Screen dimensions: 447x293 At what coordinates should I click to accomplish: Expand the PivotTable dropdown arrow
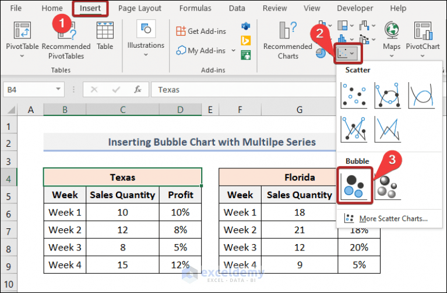[22, 55]
